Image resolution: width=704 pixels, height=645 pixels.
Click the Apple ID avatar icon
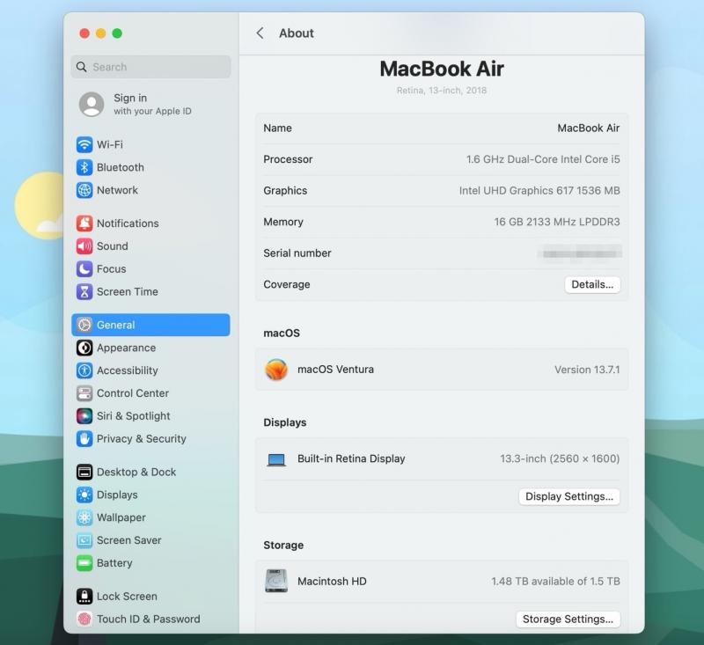point(92,105)
